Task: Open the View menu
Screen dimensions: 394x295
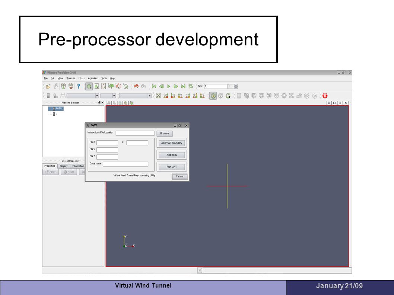Action: tap(61, 78)
